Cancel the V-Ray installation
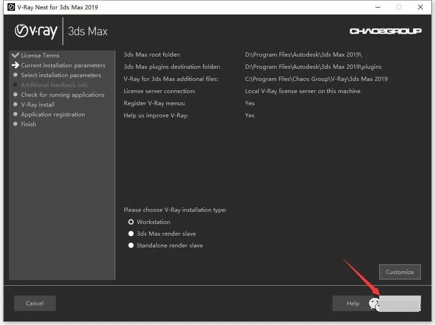 click(35, 303)
